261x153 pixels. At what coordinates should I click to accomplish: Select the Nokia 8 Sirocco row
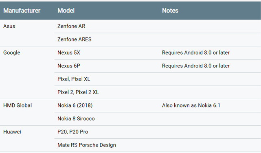point(158,119)
